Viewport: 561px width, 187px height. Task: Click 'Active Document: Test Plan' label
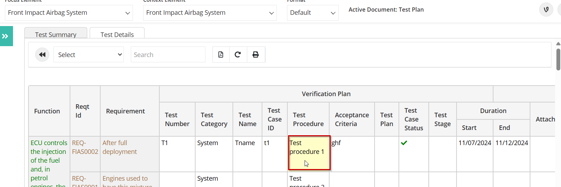click(x=386, y=10)
